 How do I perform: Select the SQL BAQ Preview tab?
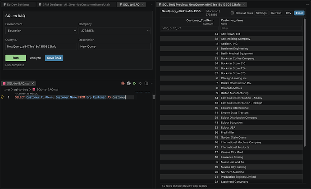[201, 4]
